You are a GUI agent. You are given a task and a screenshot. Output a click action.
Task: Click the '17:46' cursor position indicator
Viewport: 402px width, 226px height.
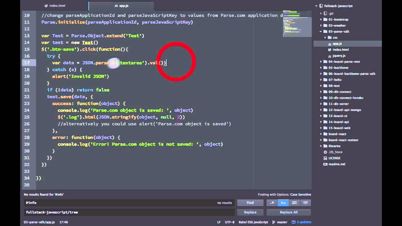[x=64, y=222]
